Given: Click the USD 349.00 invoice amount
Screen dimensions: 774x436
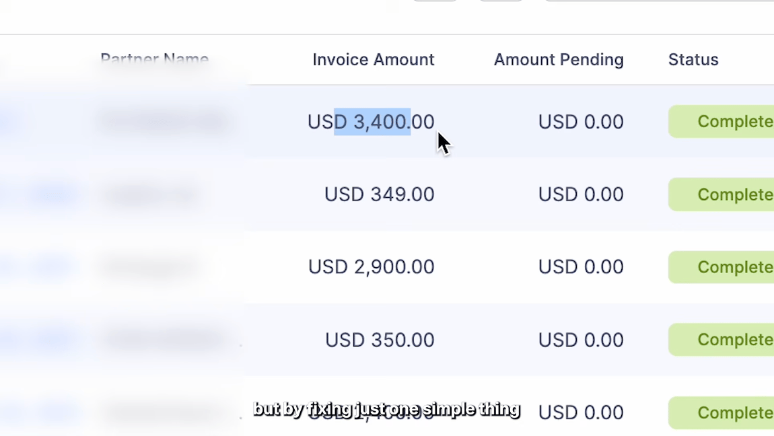Looking at the screenshot, I should pos(379,194).
